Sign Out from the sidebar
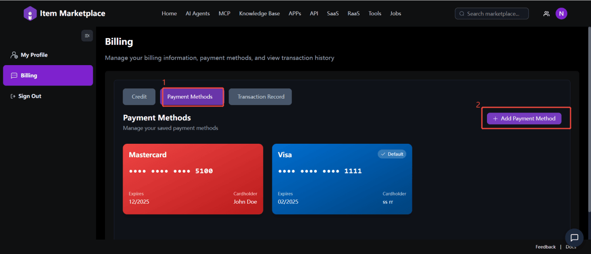This screenshot has width=591, height=254. click(29, 96)
